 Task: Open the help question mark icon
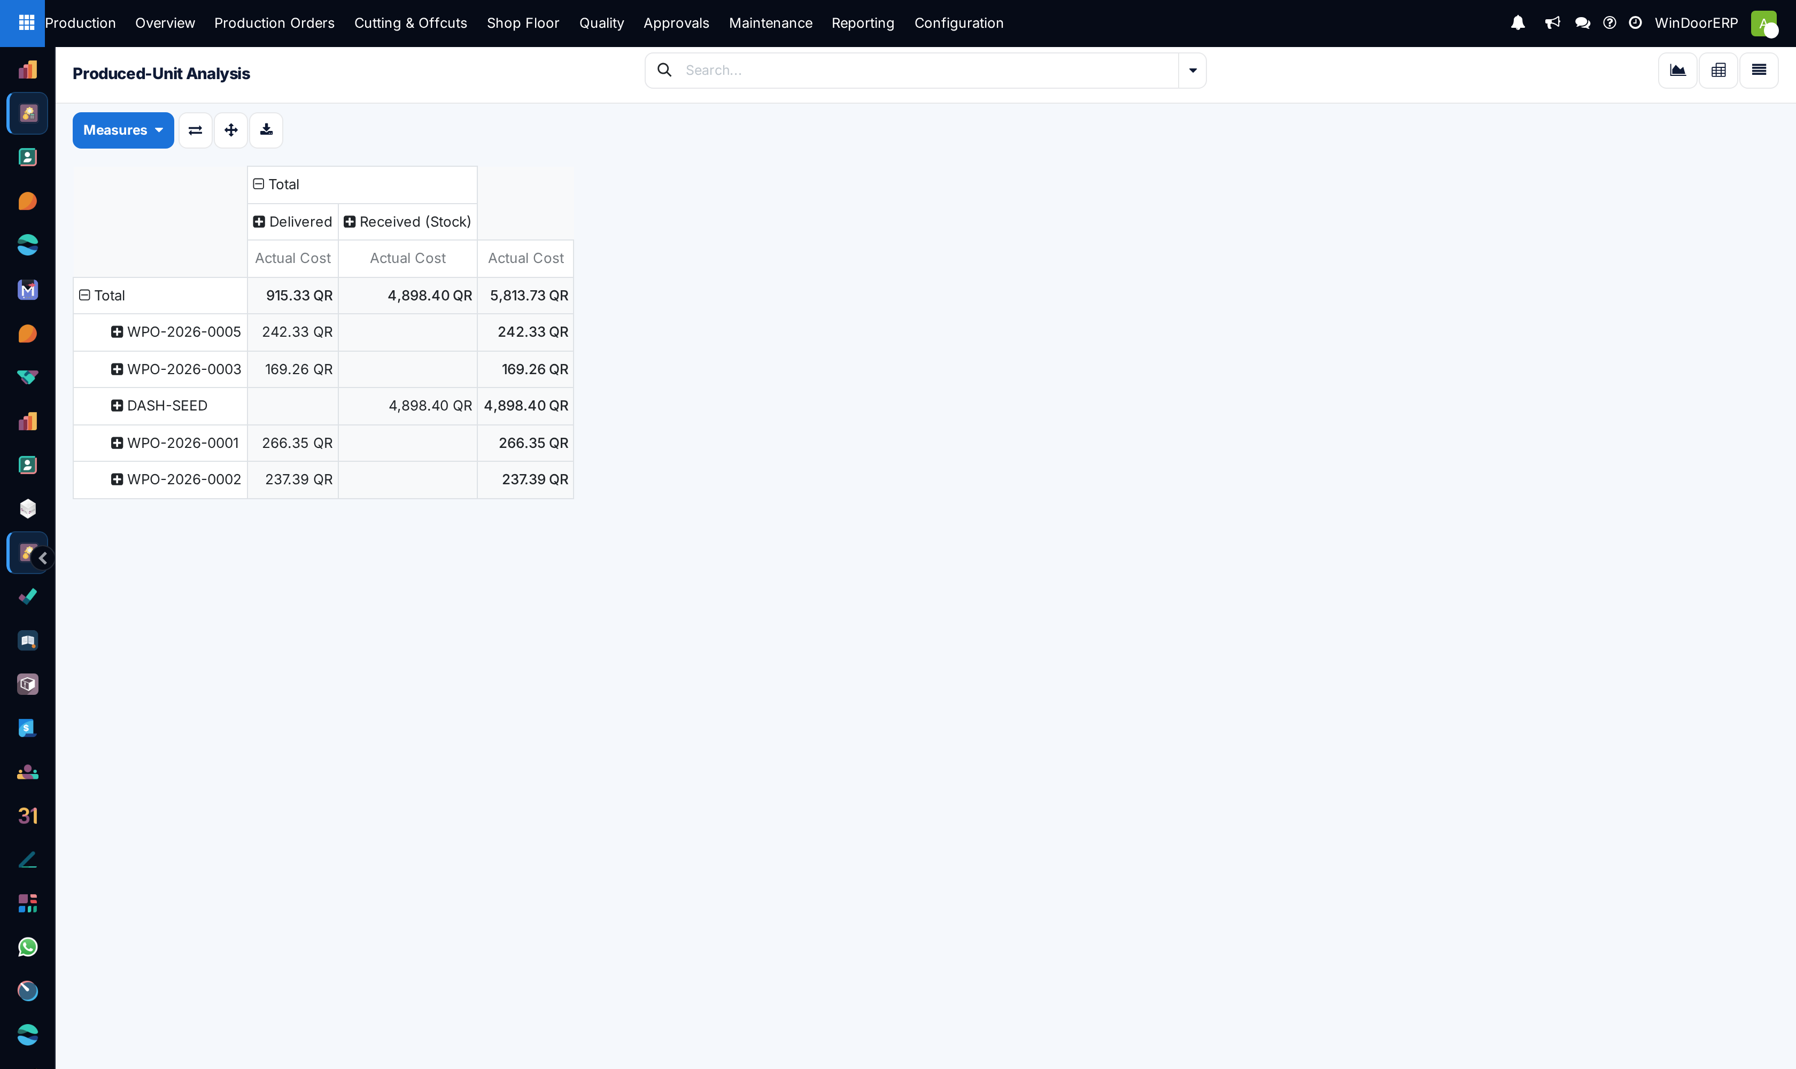point(1609,23)
